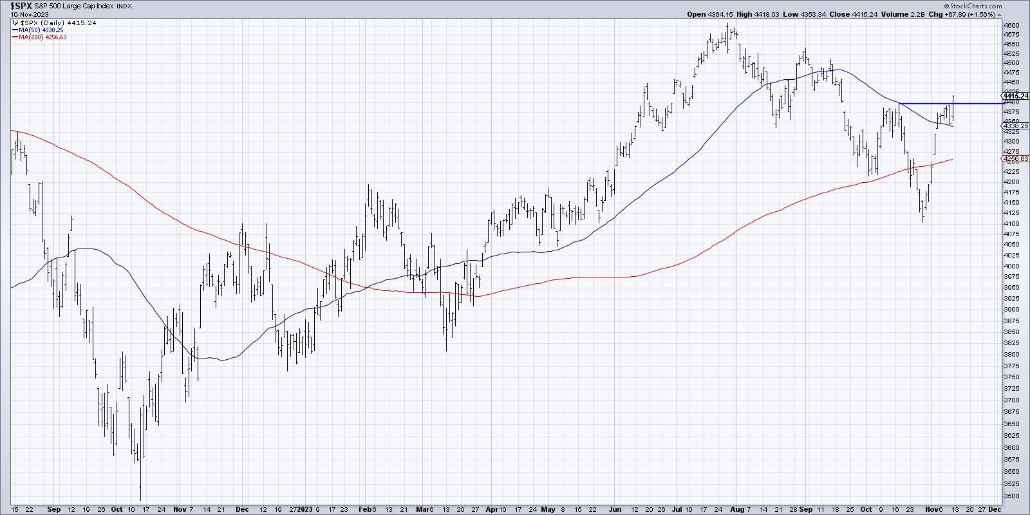Click the 4256.63 red MA tag on axis

[x=1013, y=159]
